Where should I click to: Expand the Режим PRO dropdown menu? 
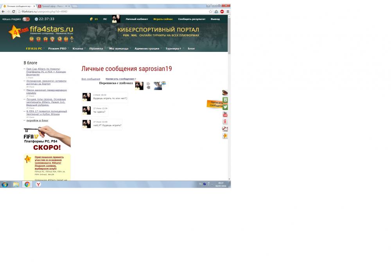(58, 49)
